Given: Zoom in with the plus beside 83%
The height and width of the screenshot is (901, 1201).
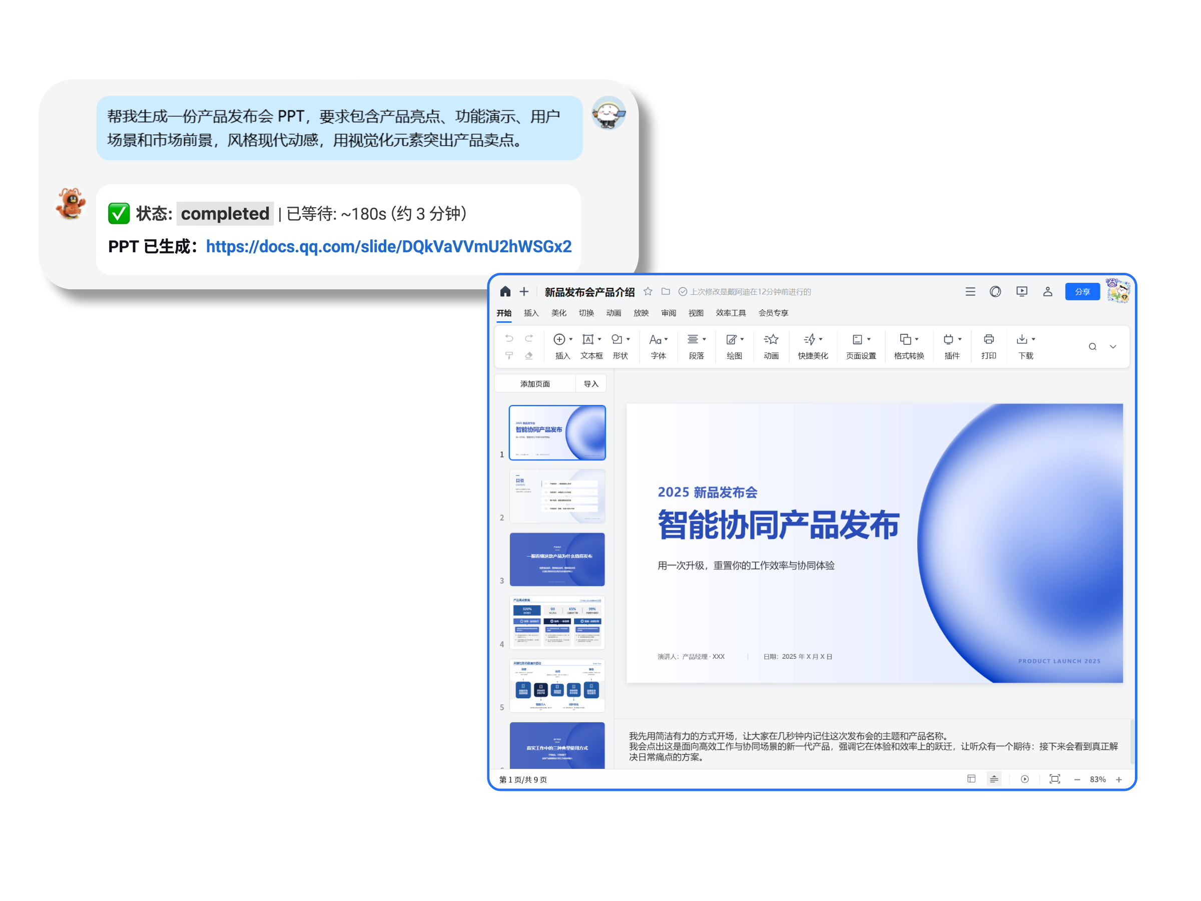Looking at the screenshot, I should click(x=1118, y=779).
